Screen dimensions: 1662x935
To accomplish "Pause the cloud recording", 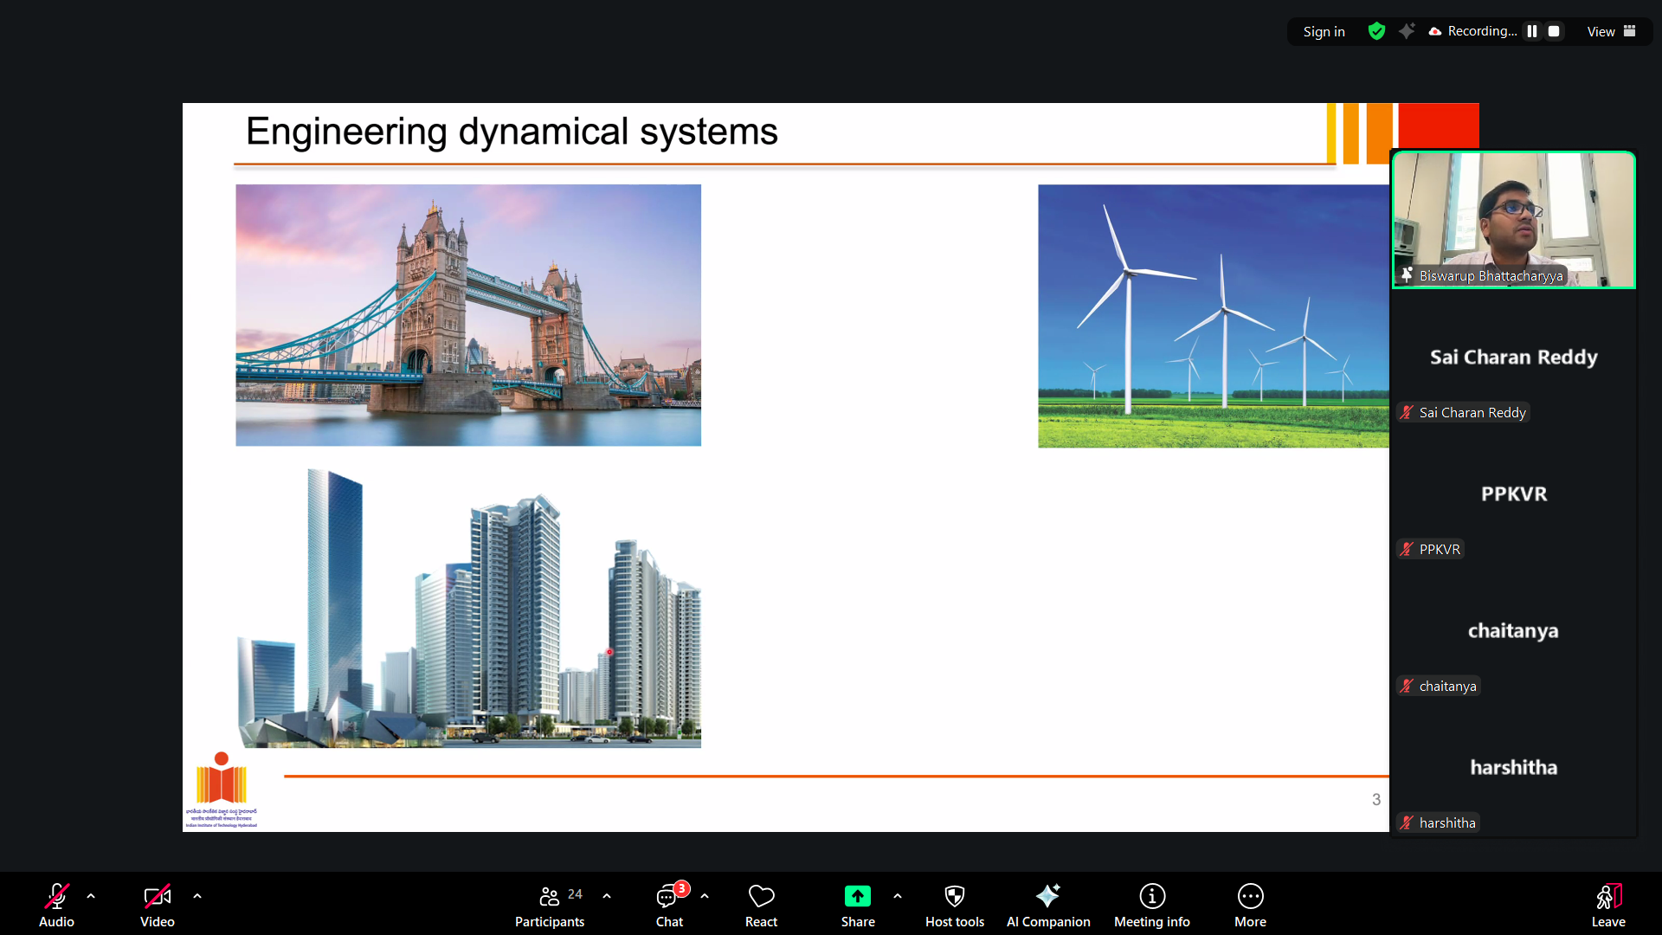I will (x=1532, y=31).
